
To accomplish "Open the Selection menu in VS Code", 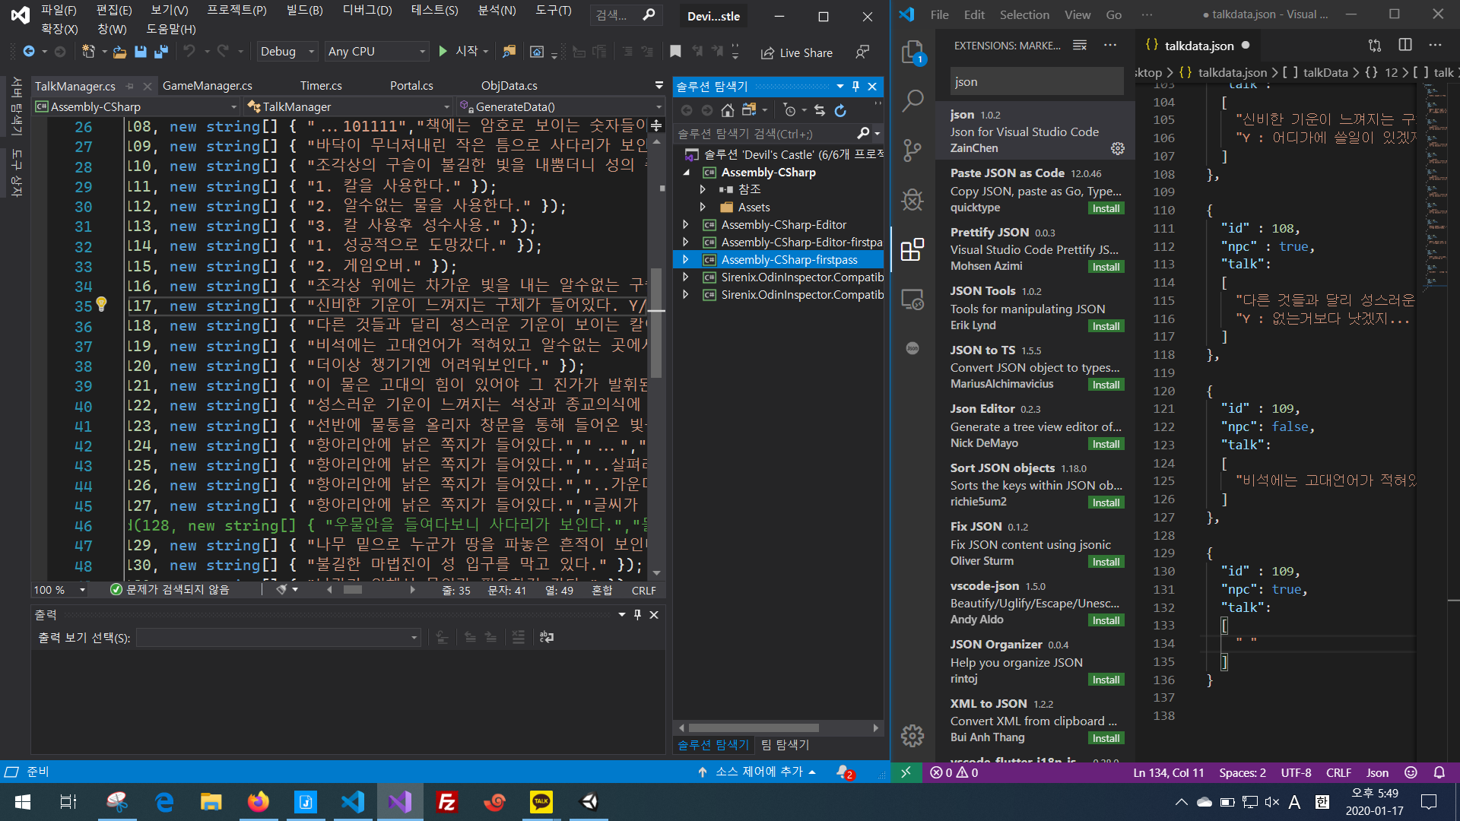I will [1024, 14].
